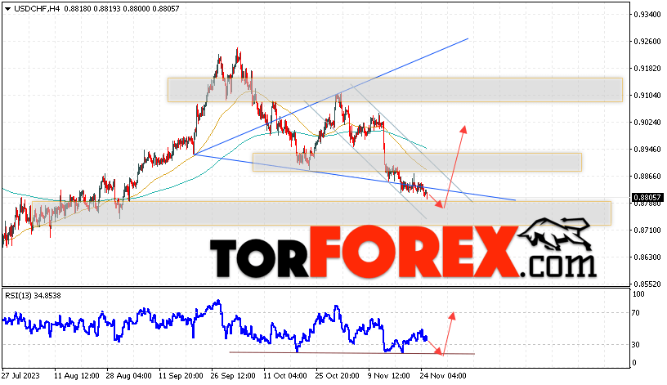
Task: Select the 0.90240 price axis label
Action: [x=647, y=122]
